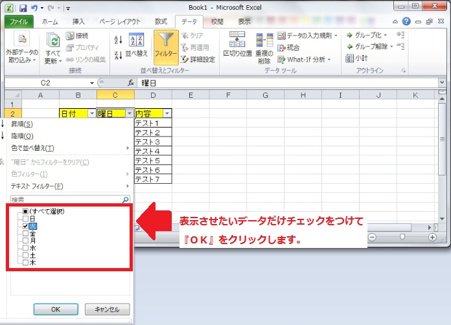Image resolution: width=451 pixels, height=325 pixels.
Task: Open the 並べ替え sort dialog icon
Action: 136,39
